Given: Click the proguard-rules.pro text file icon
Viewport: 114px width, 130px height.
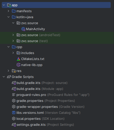Looking at the screenshot, I should coord(14,95).
